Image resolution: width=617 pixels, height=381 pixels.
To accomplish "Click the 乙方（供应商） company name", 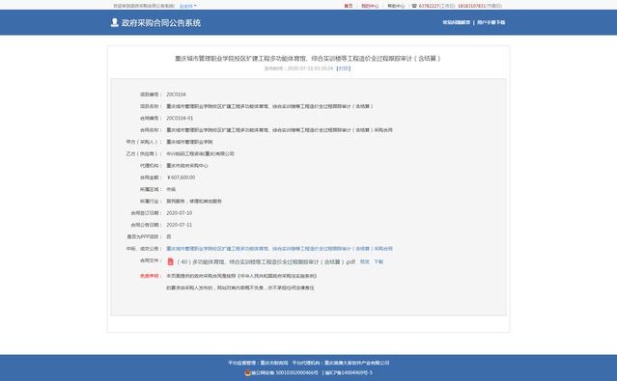I will [x=200, y=153].
